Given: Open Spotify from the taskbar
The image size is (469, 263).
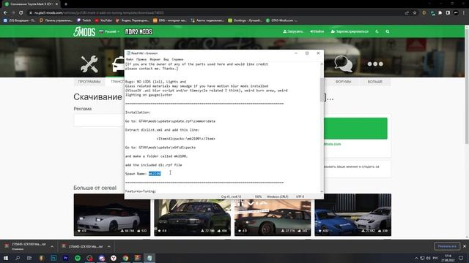Looking at the screenshot, I should pos(78,258).
